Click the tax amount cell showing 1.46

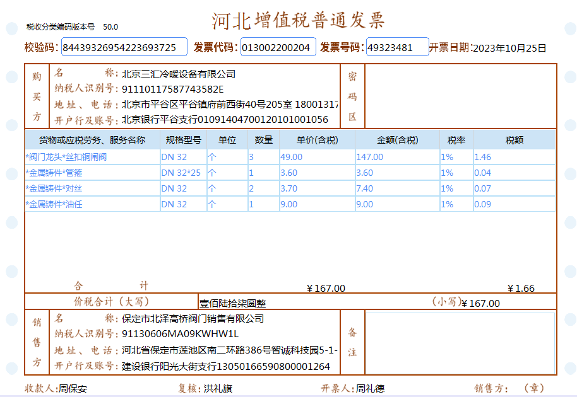coord(514,157)
